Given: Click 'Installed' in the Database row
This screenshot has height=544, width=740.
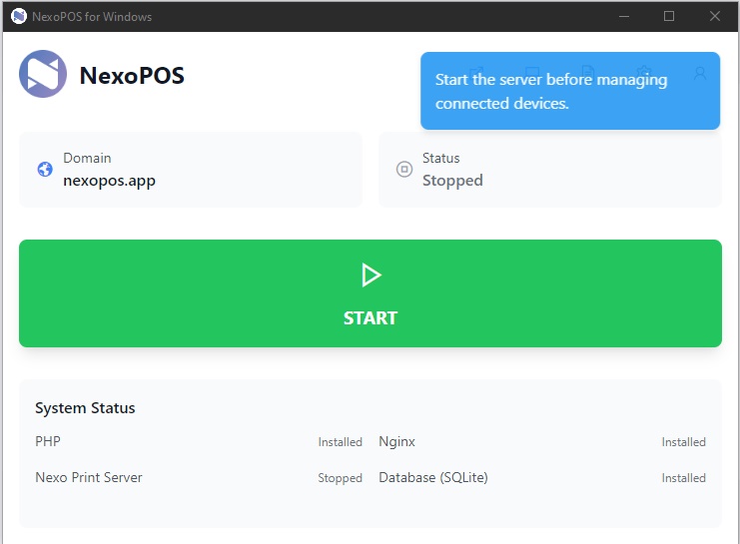Looking at the screenshot, I should point(683,478).
